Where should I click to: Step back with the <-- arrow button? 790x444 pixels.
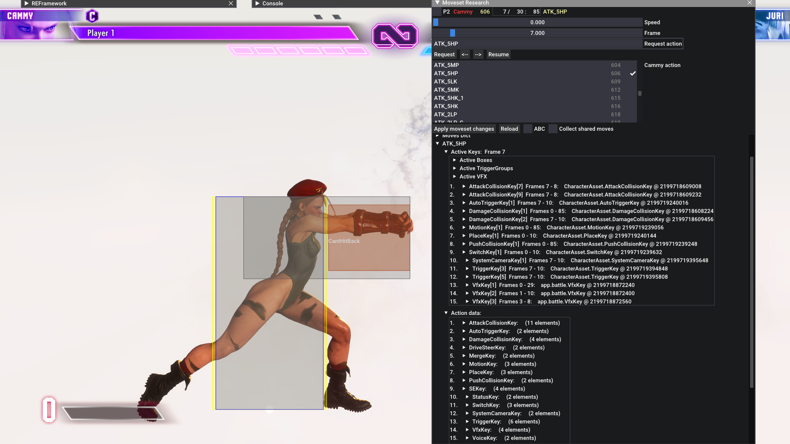coord(465,54)
